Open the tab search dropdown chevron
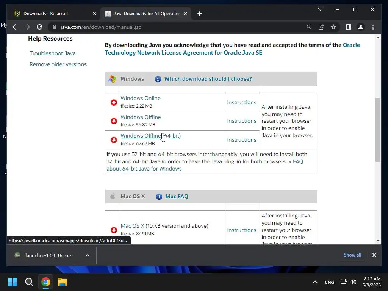Viewport: 388px width, 291px height. [320, 9]
